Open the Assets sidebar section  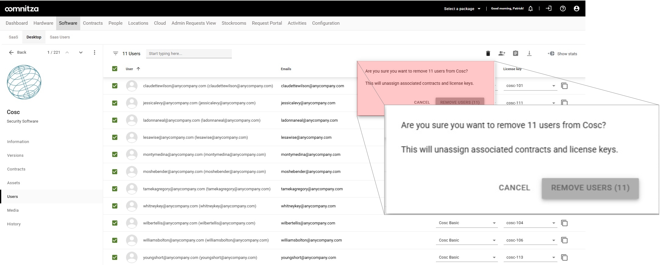click(13, 183)
